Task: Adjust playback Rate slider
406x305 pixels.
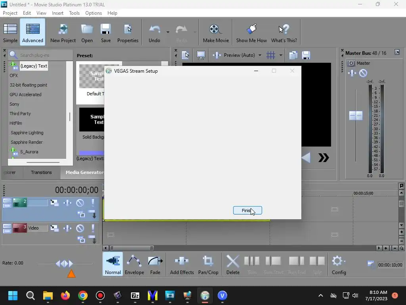Action: (65, 264)
